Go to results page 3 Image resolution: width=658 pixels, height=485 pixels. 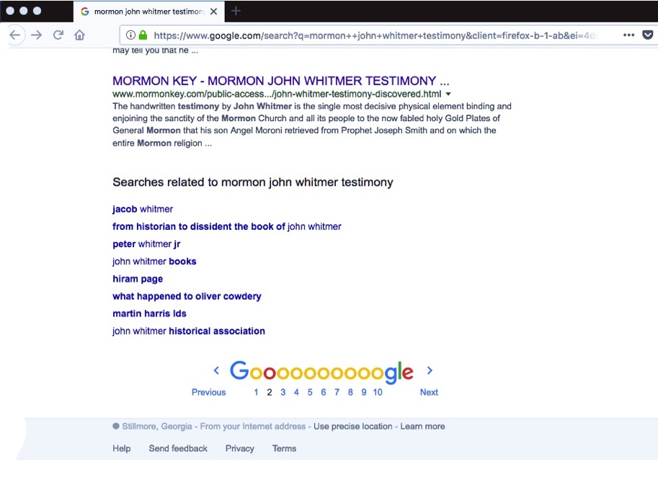(283, 392)
